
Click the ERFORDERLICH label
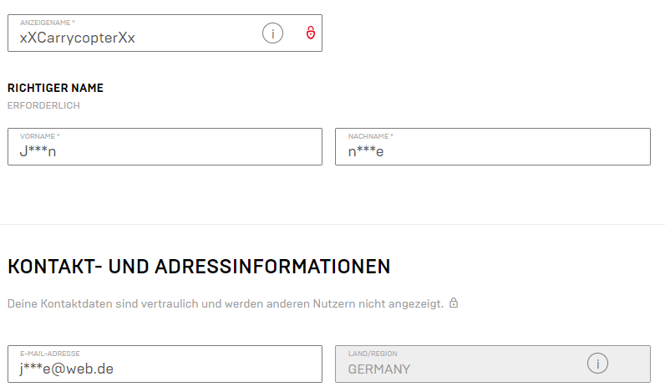coord(43,105)
